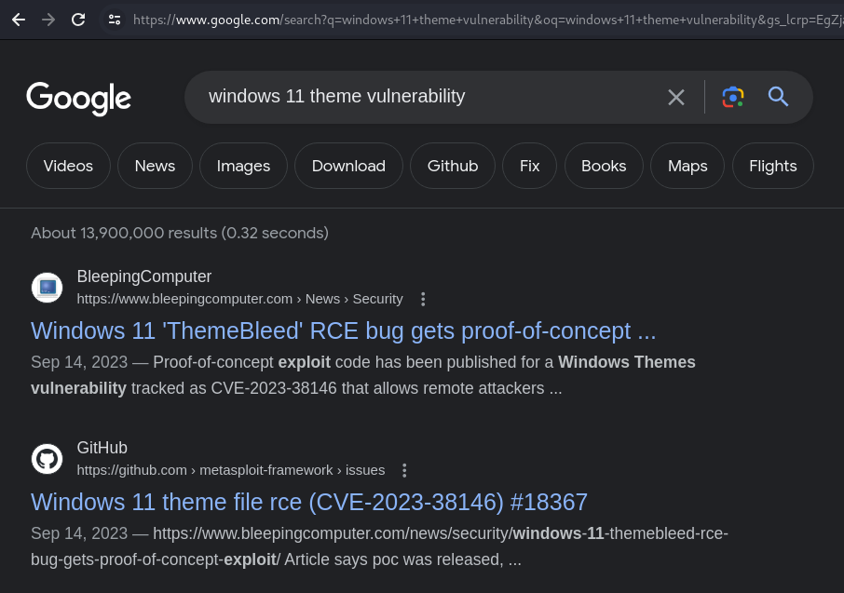Open the Windows 11 'ThemeBleed' RCE article link

(344, 330)
